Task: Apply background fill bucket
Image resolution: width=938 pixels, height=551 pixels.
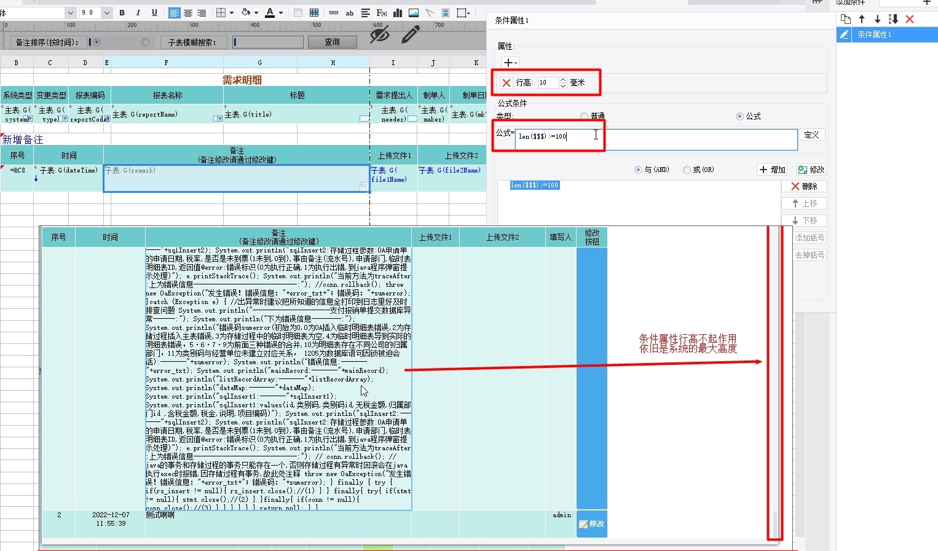Action: [x=246, y=12]
